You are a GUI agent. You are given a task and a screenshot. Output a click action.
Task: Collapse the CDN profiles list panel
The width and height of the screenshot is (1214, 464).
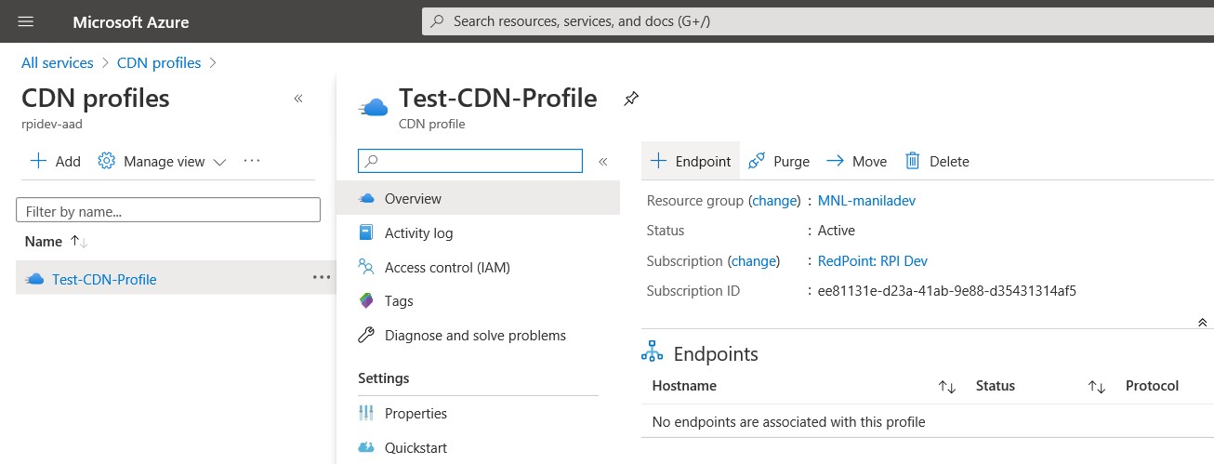pyautogui.click(x=298, y=99)
